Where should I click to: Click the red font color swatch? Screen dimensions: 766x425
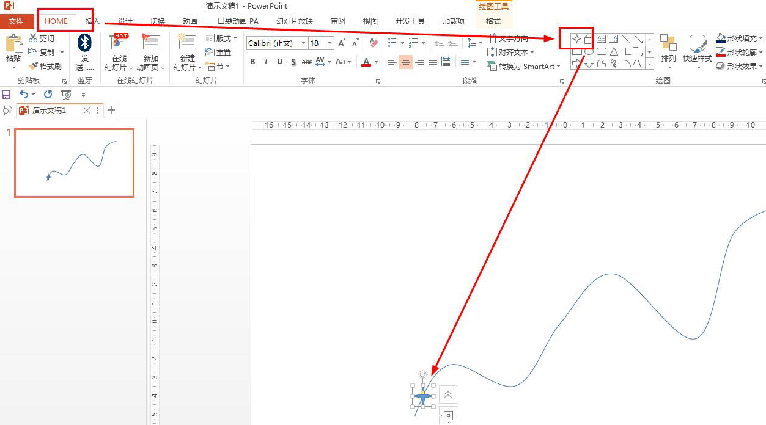point(367,66)
